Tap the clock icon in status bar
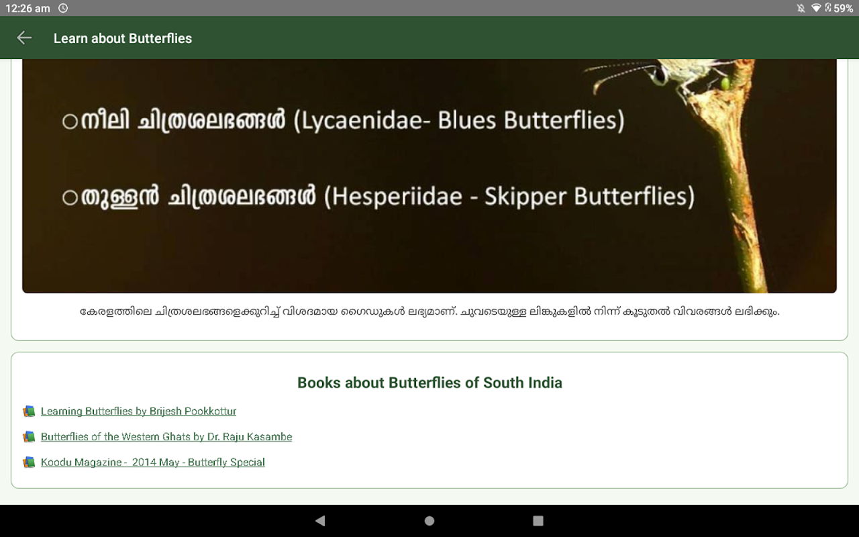This screenshot has width=859, height=537. coord(63,8)
